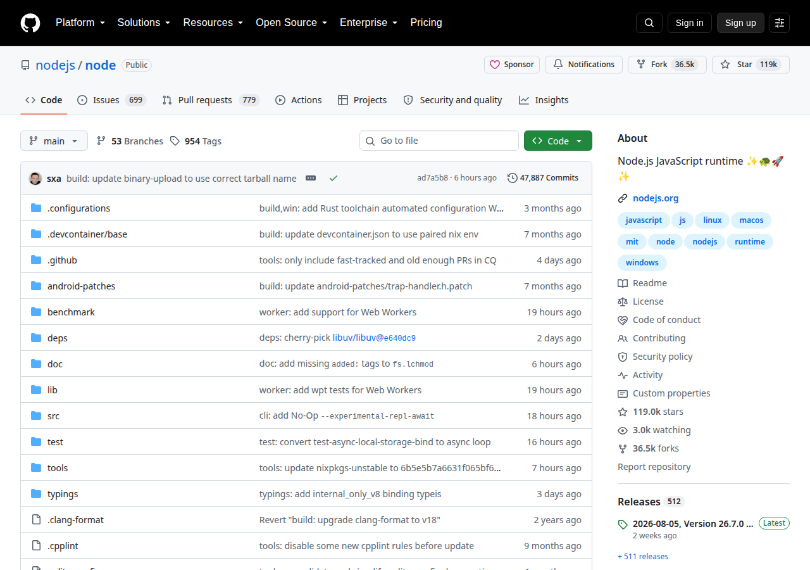
Task: Click the tools folder icon
Action: pyautogui.click(x=36, y=468)
